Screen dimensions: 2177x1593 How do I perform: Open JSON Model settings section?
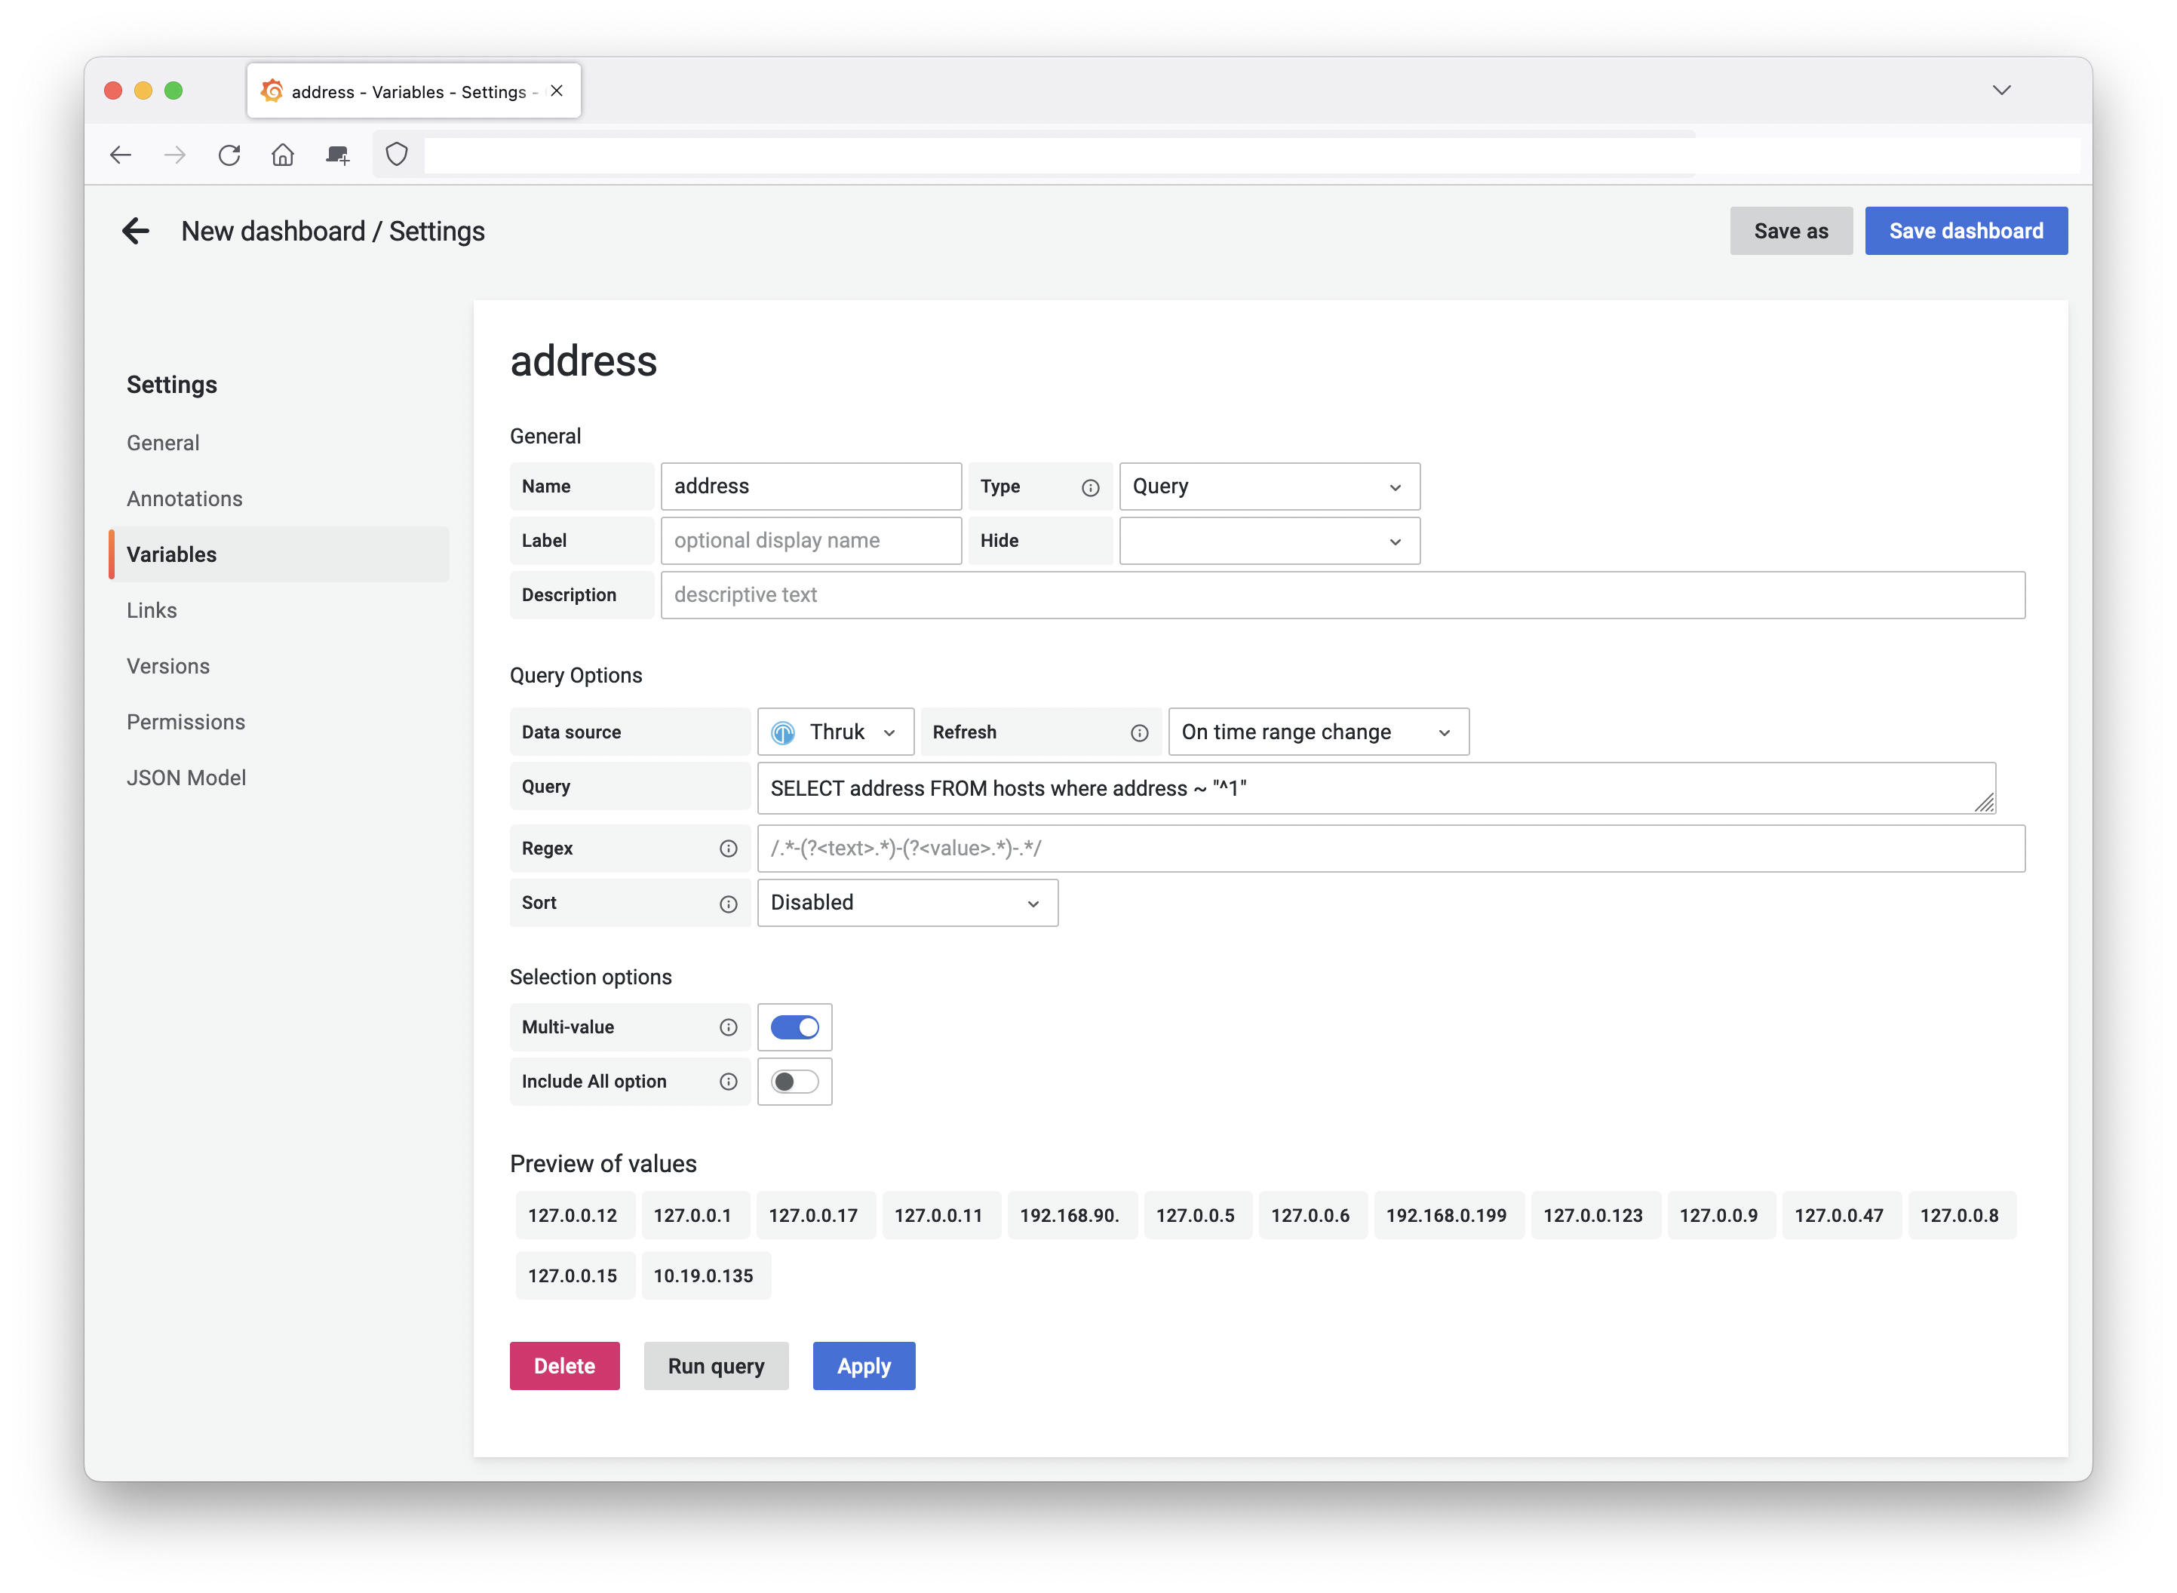coord(186,778)
